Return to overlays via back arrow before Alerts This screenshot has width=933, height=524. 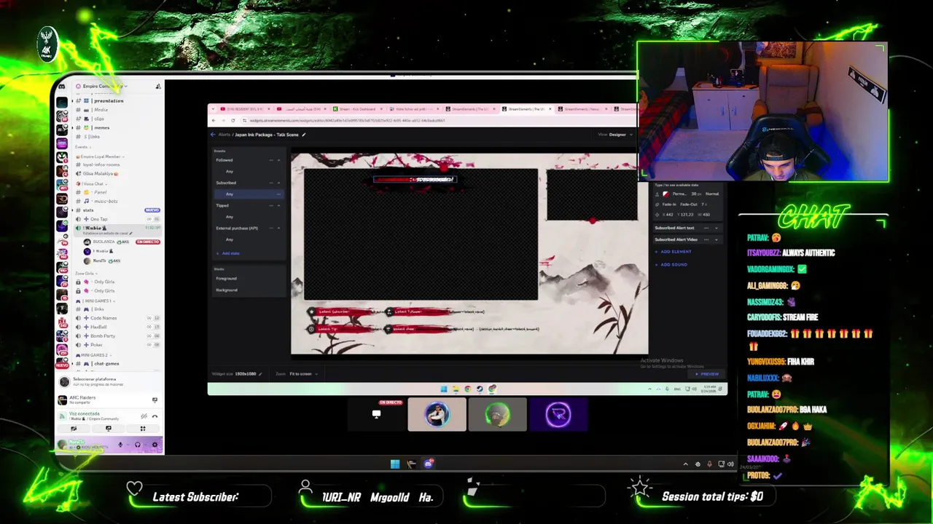pos(213,135)
